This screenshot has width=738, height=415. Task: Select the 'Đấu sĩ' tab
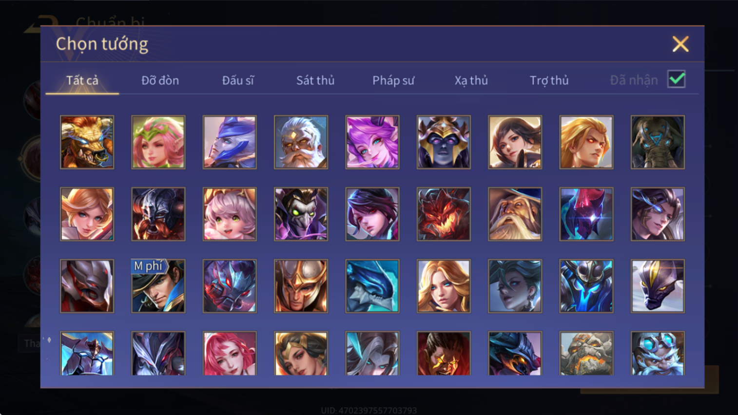(x=238, y=80)
